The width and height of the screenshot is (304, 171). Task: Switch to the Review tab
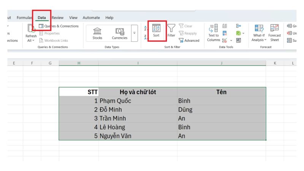pyautogui.click(x=58, y=17)
